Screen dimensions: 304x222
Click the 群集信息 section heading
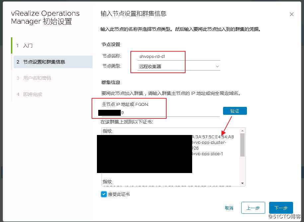[111, 82]
